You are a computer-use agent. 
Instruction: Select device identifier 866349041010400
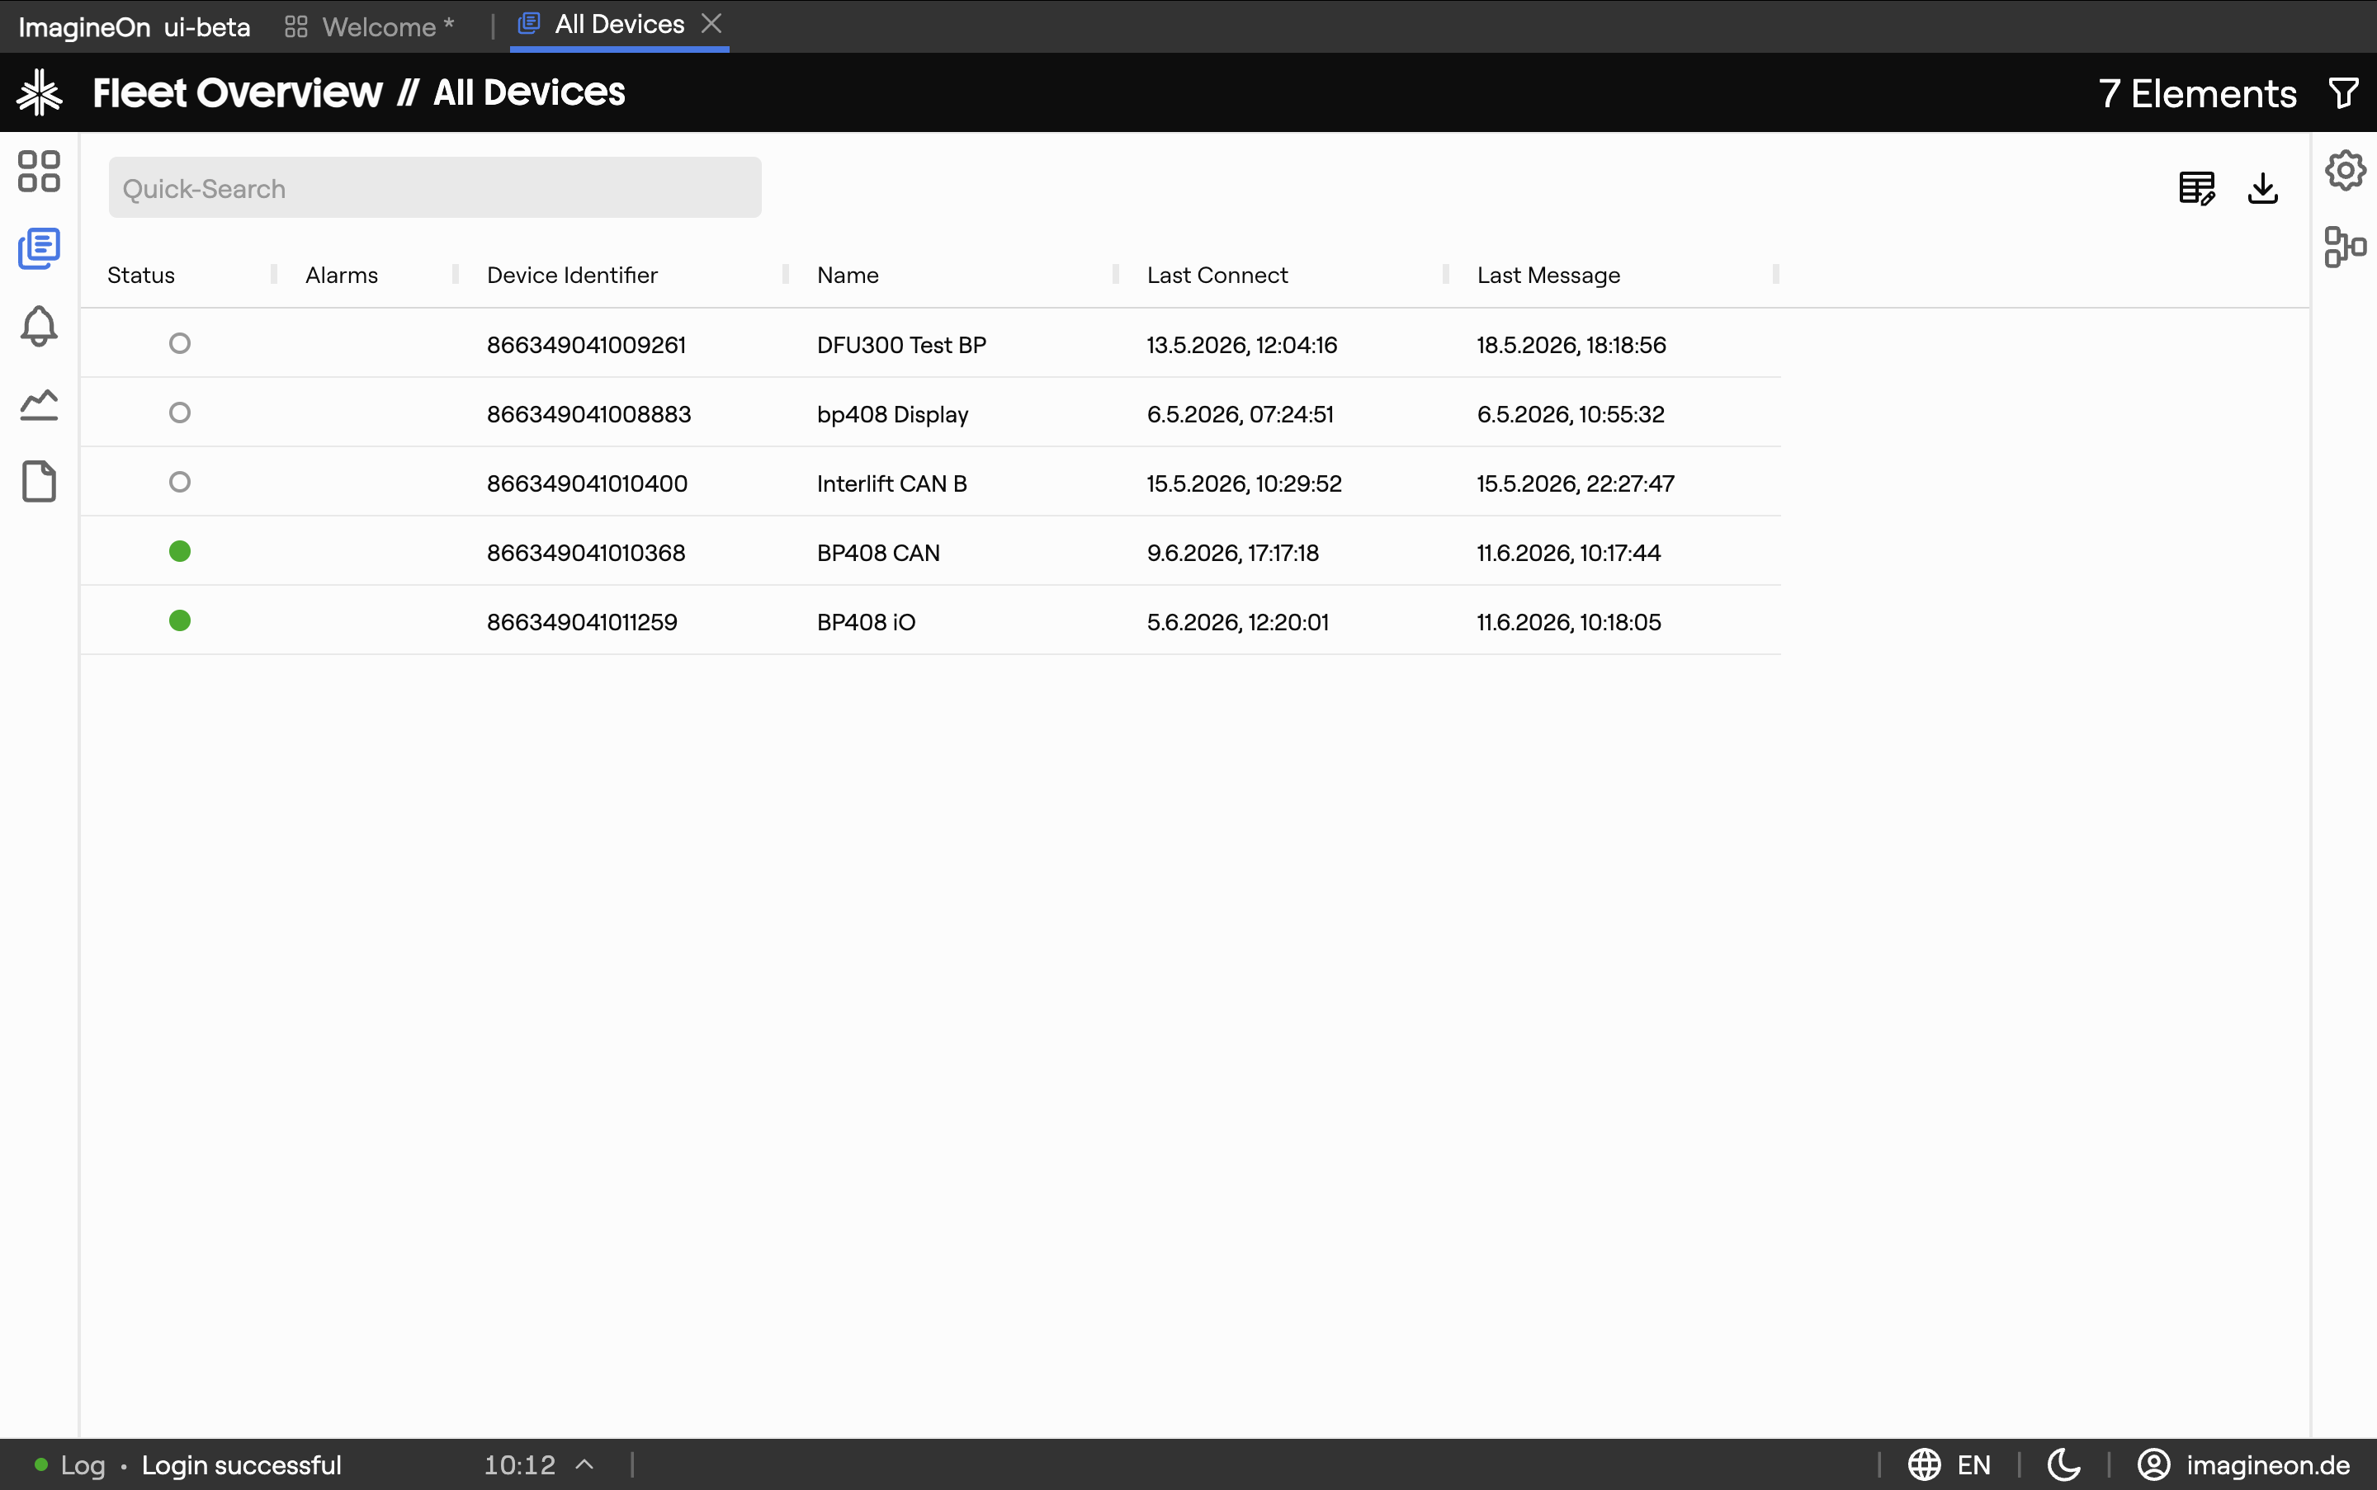(x=587, y=483)
